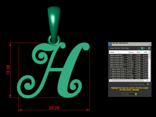Select the Yellow Gold:22KY row

click(128, 67)
